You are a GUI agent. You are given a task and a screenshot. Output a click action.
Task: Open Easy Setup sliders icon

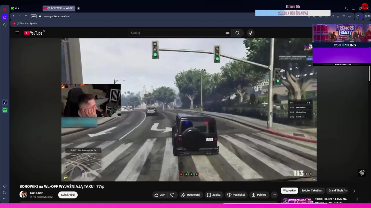344,16
